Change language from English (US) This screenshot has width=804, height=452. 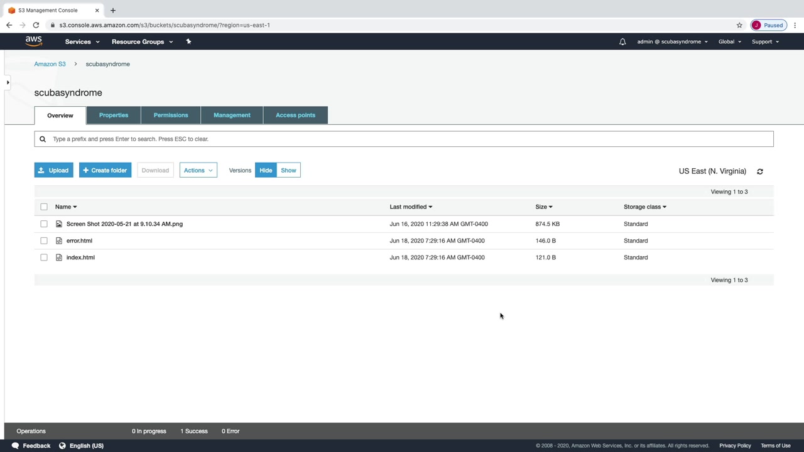point(87,446)
